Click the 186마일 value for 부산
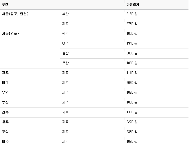Viewport: 189px width, 147px height. (132, 102)
